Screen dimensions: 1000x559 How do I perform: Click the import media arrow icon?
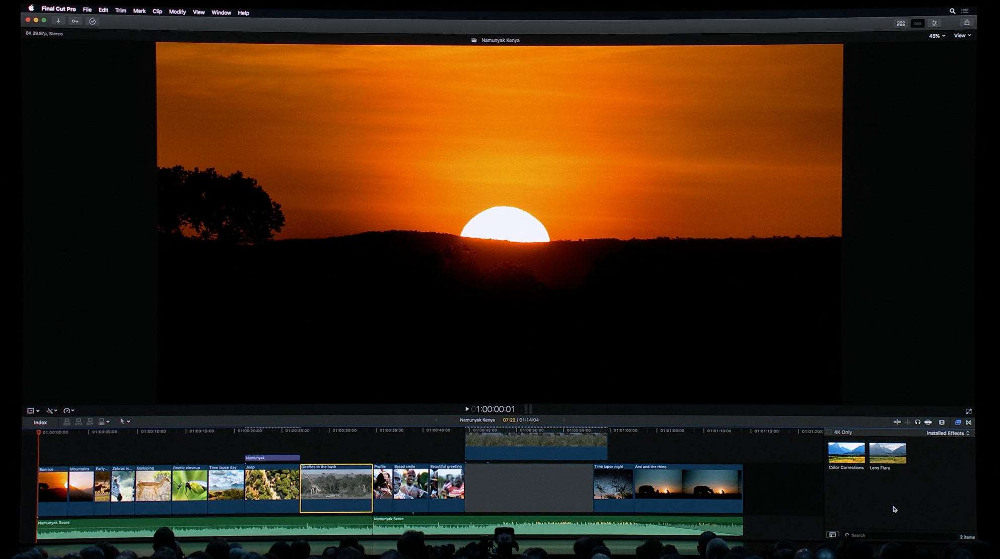[58, 21]
